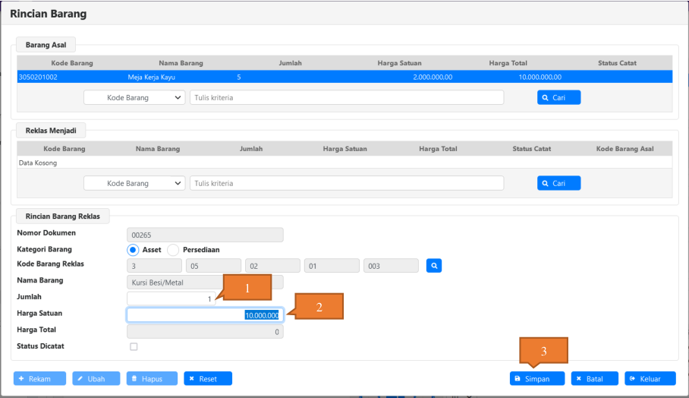Tick the Status Dicatat checkbox
The height and width of the screenshot is (398, 689).
coord(134,347)
